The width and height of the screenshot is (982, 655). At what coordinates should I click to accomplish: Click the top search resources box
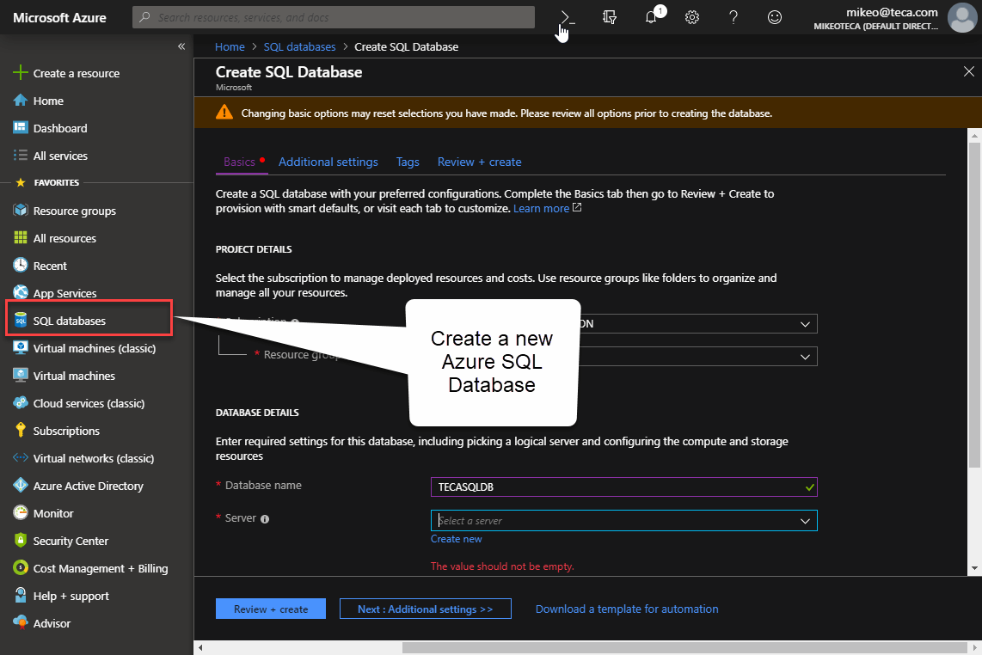pyautogui.click(x=333, y=17)
